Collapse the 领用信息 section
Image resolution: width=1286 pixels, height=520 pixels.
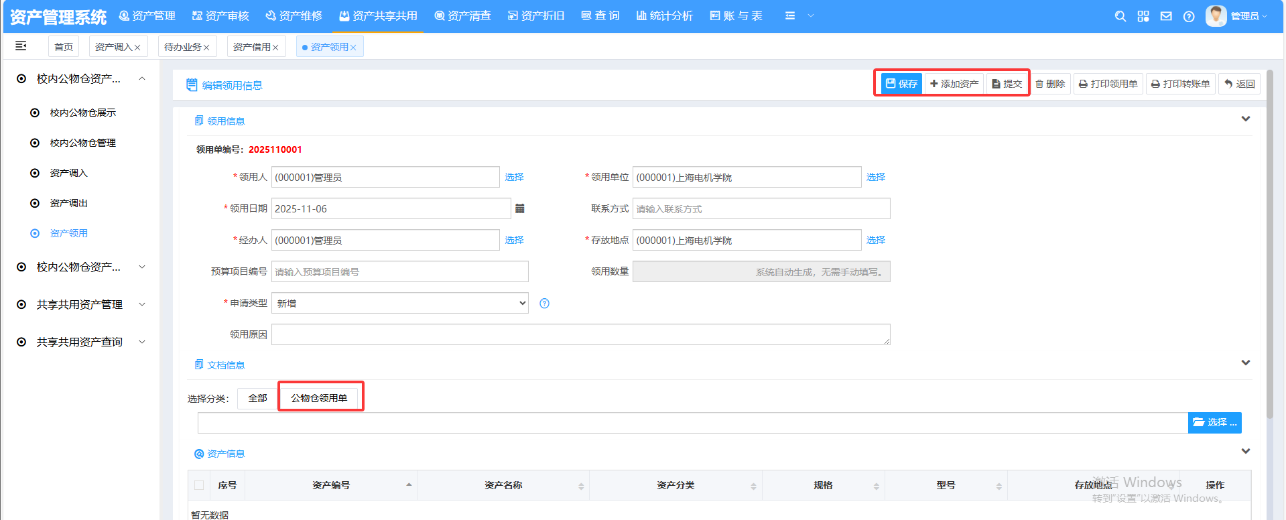pyautogui.click(x=1245, y=119)
